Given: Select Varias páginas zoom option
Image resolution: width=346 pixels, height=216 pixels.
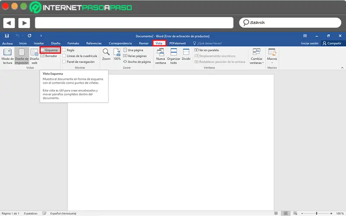Looking at the screenshot, I should [135, 56].
